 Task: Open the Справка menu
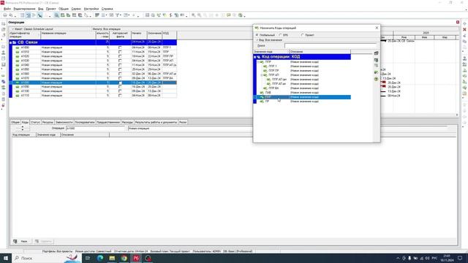click(107, 9)
